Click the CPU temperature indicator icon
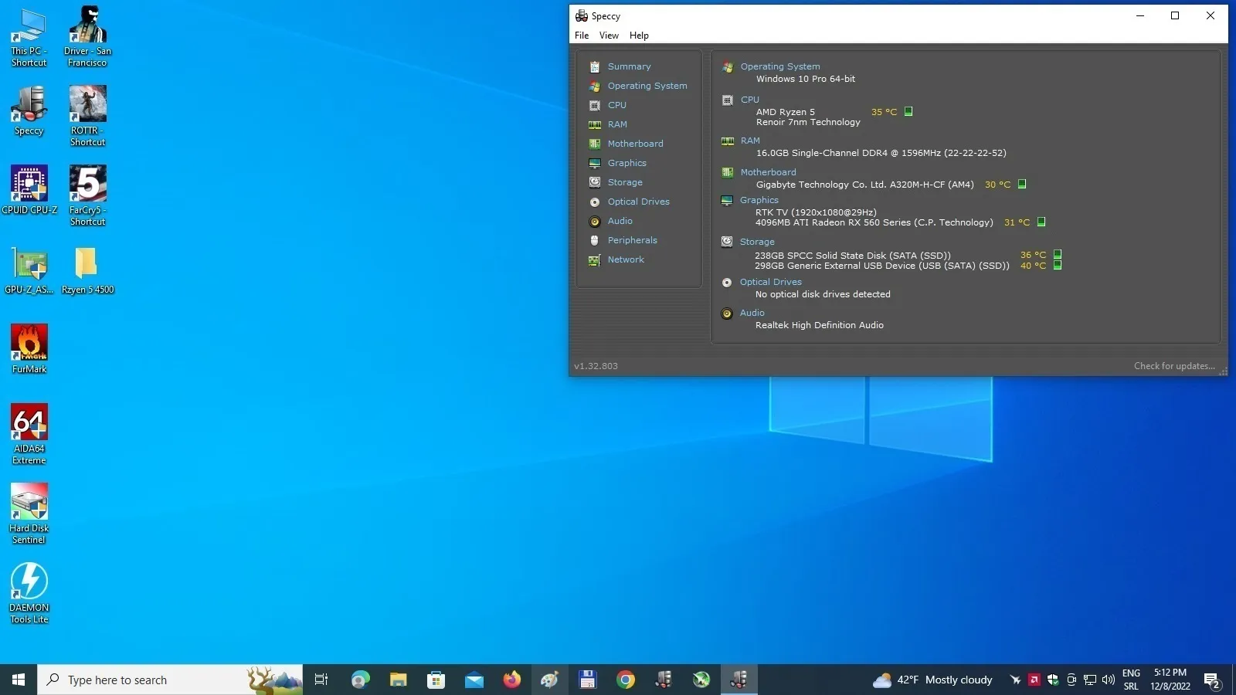Viewport: 1236px width, 695px height. click(908, 111)
